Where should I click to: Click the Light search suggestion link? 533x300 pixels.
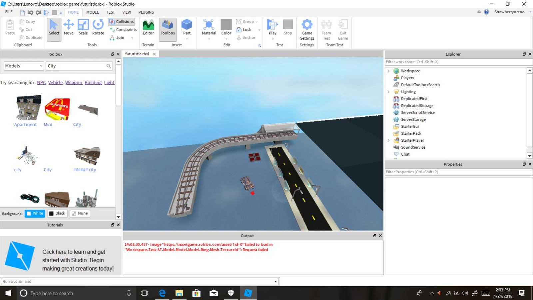(x=109, y=83)
